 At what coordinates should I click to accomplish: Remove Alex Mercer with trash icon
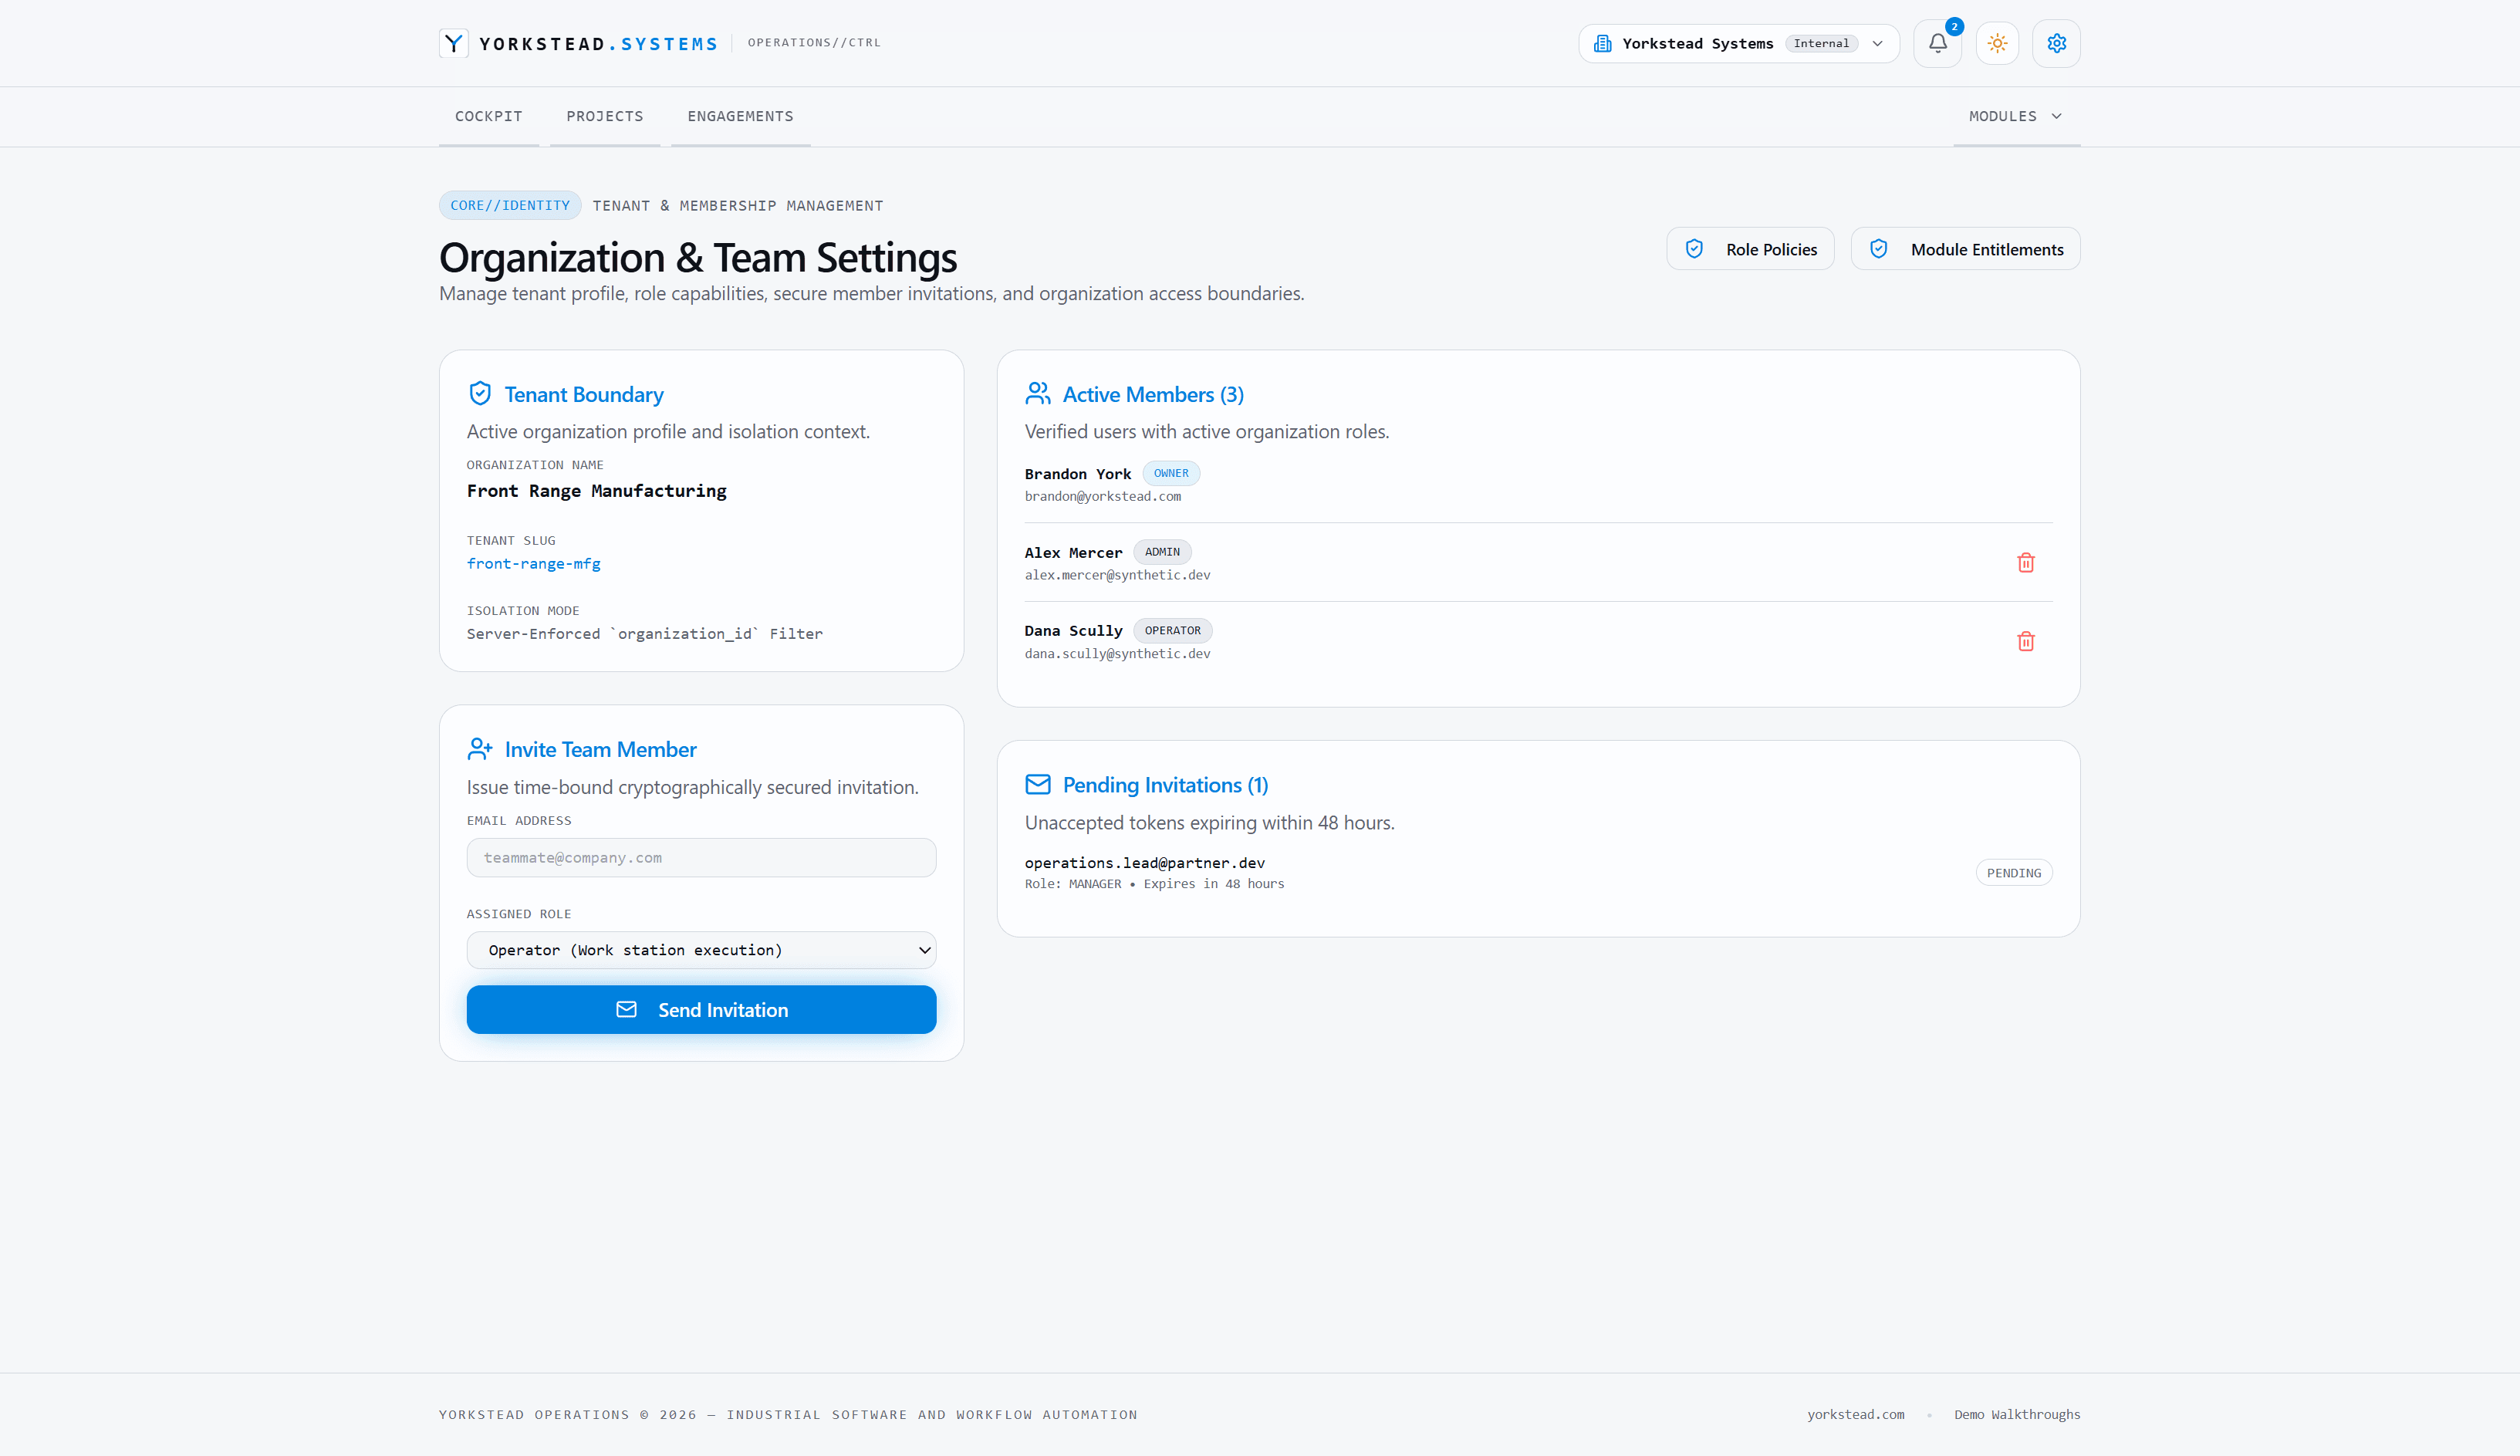[x=2025, y=562]
